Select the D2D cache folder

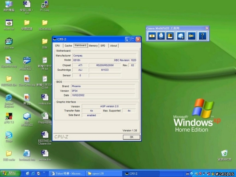(x=9, y=156)
